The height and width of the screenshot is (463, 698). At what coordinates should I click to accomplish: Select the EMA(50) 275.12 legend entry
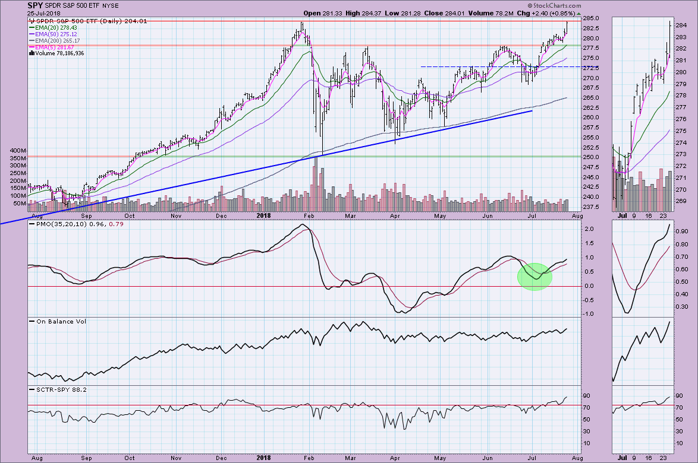pos(53,34)
